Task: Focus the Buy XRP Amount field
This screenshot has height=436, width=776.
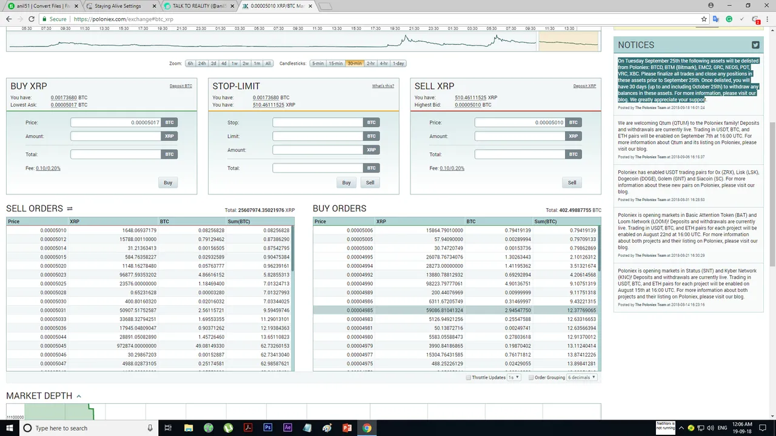Action: tap(116, 136)
